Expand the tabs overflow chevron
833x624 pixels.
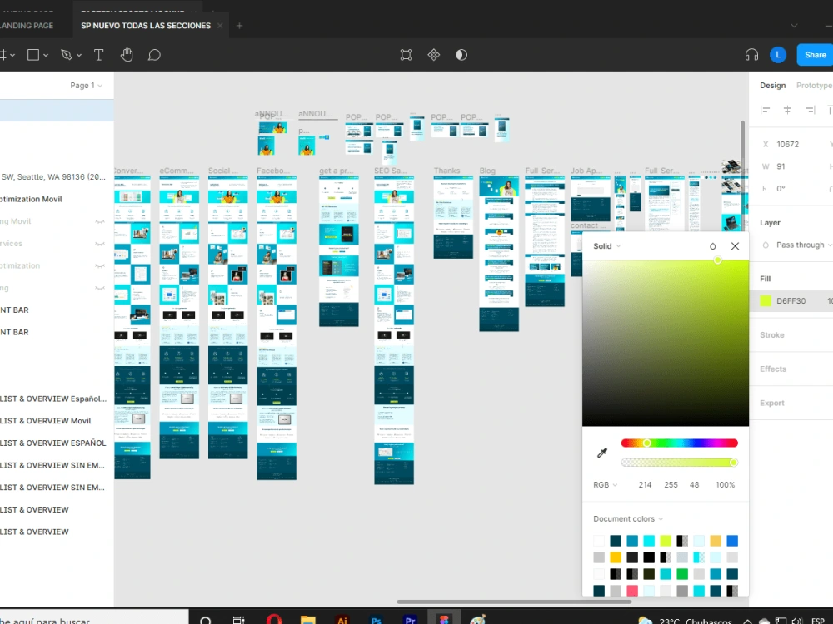794,26
